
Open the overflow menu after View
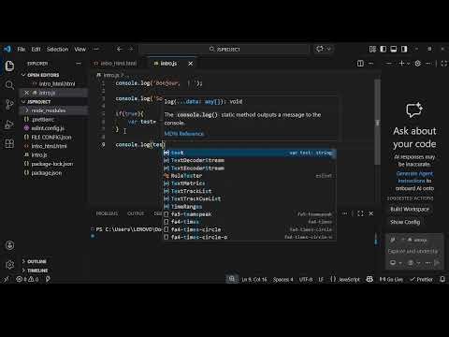coord(96,50)
